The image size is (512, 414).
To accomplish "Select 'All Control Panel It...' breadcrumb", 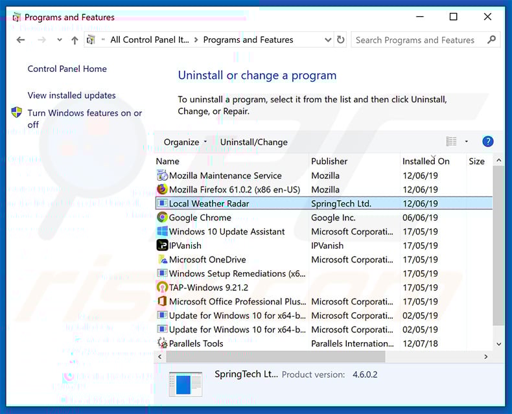I will [150, 40].
